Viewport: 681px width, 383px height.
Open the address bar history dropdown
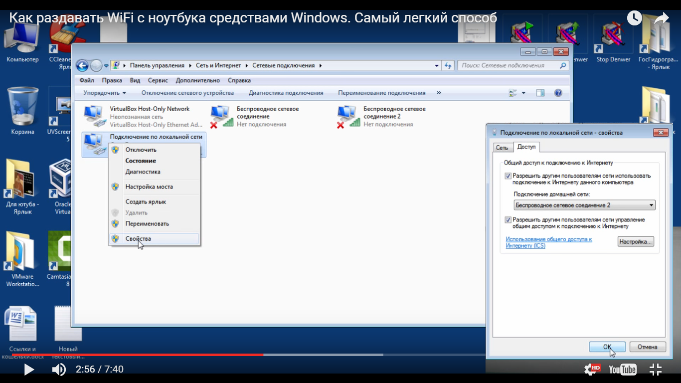[x=437, y=65]
